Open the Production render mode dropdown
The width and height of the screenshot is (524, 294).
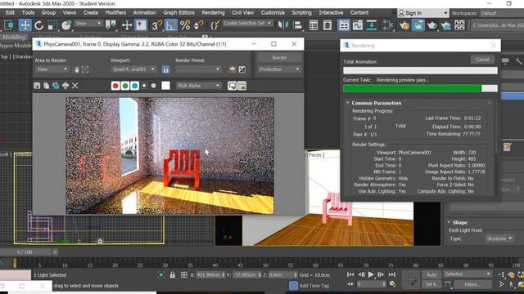[x=279, y=69]
